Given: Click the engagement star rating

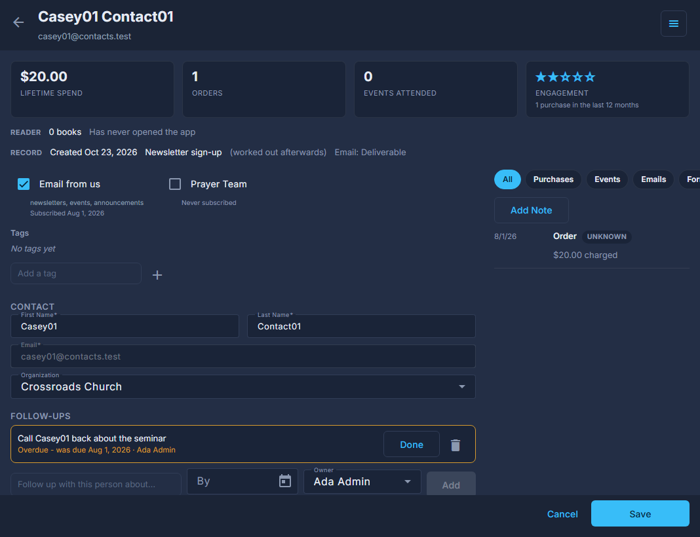Looking at the screenshot, I should [x=565, y=77].
